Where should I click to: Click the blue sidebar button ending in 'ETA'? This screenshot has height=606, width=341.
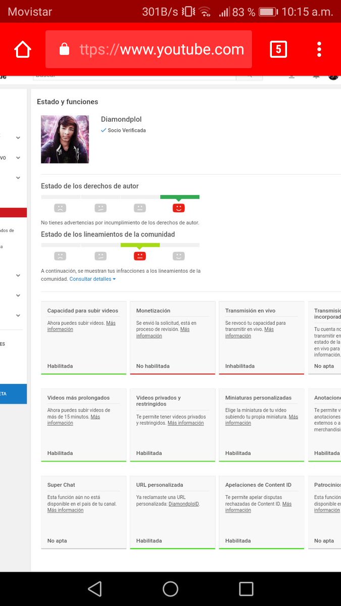[x=13, y=394]
